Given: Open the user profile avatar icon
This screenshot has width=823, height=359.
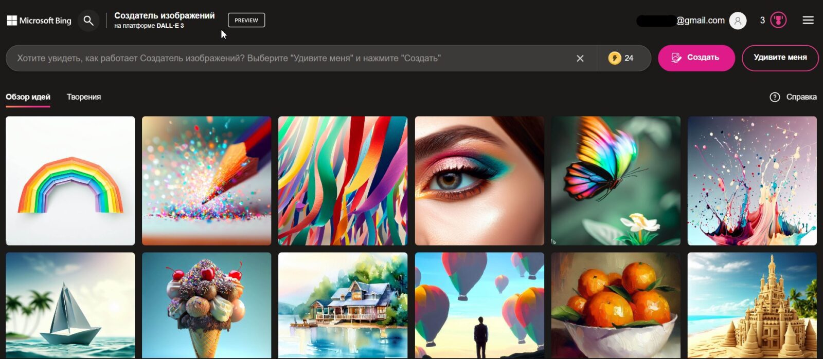Looking at the screenshot, I should [x=738, y=21].
